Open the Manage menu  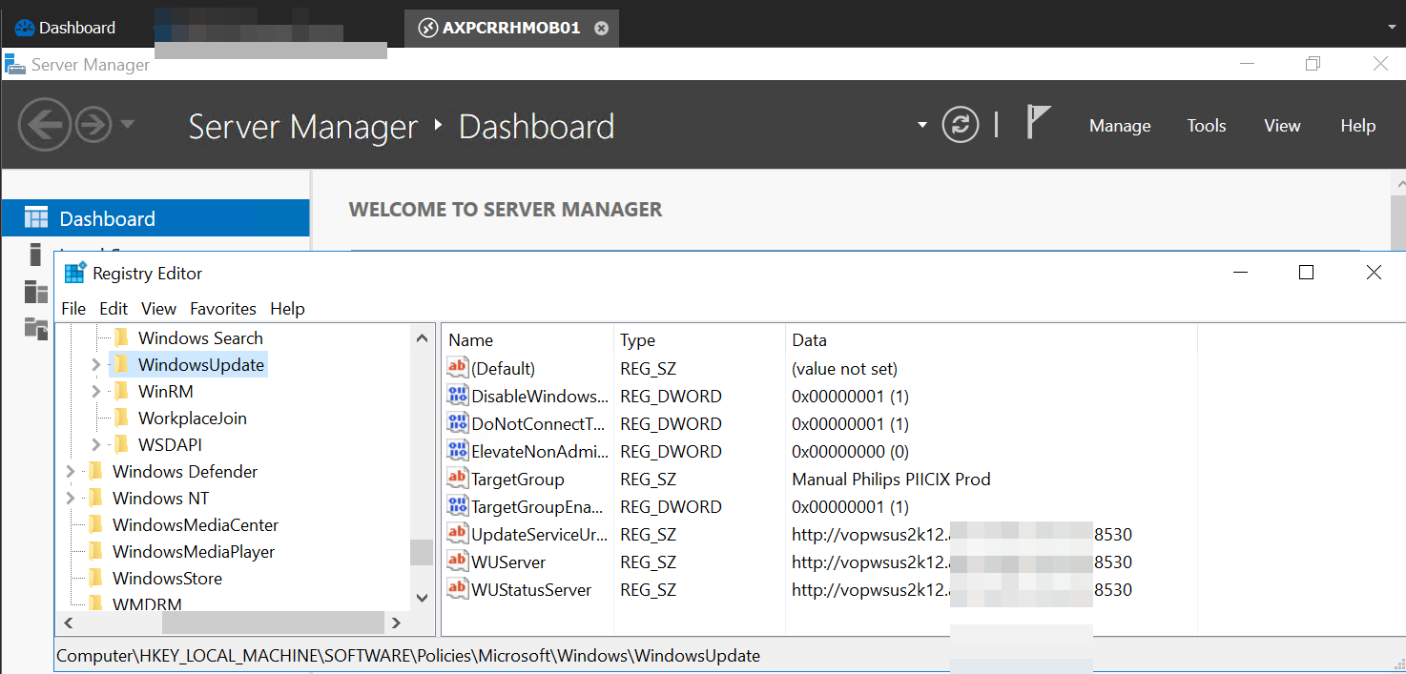(x=1120, y=126)
